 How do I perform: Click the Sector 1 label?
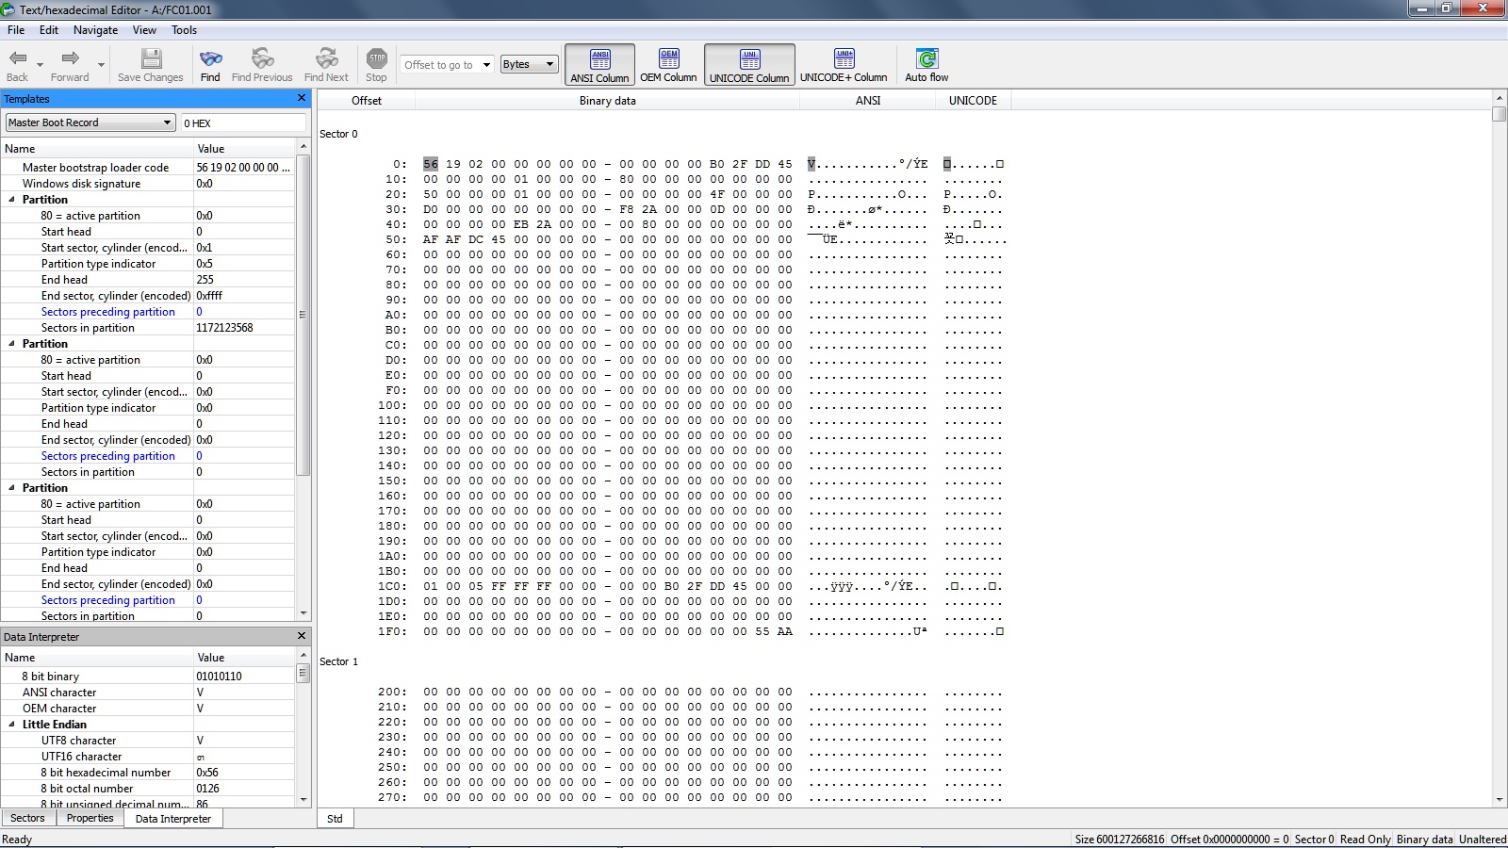click(x=338, y=661)
